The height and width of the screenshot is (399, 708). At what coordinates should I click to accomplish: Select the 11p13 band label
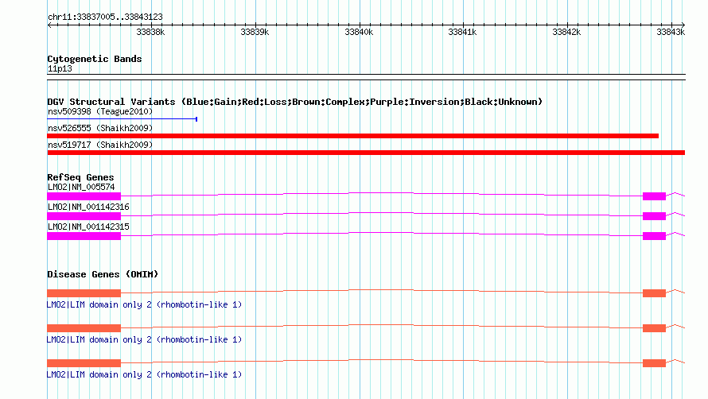pyautogui.click(x=60, y=68)
